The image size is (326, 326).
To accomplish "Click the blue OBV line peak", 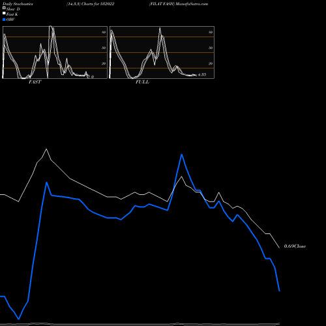I will point(182,155).
